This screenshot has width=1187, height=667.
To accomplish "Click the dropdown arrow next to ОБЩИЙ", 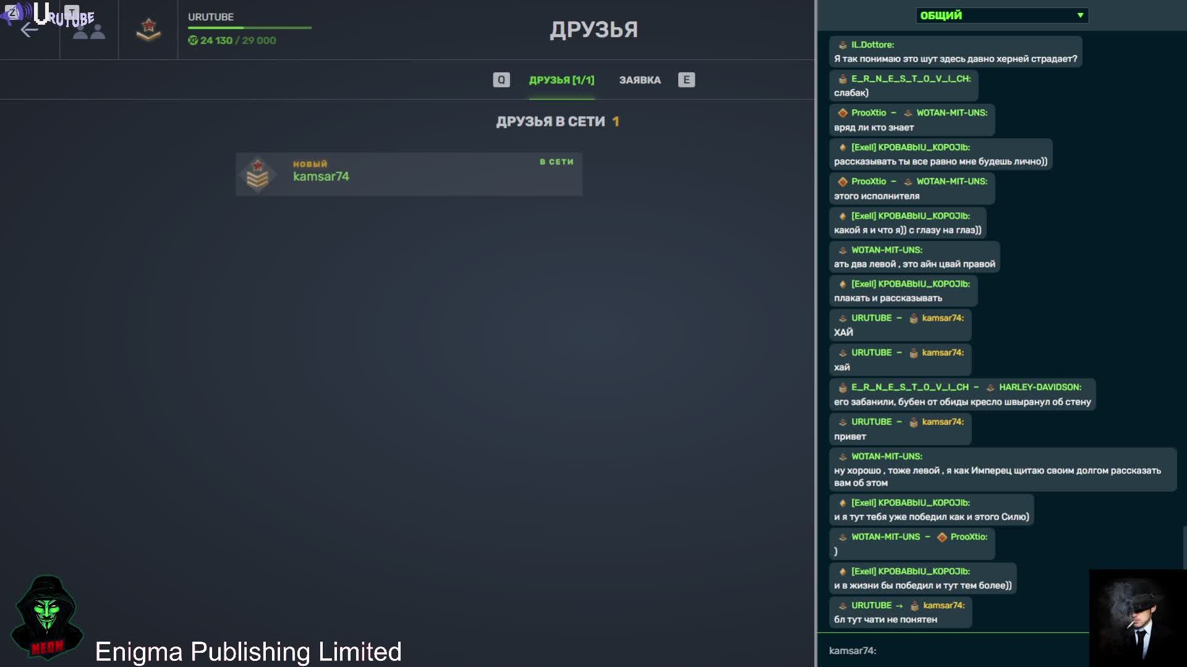I will click(x=1080, y=15).
